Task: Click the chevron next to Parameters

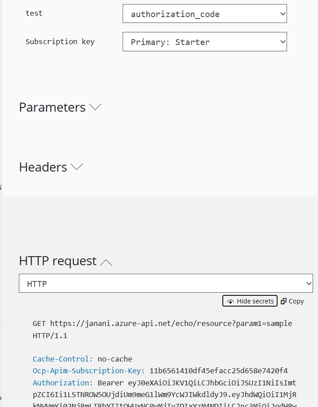Action: 95,107
